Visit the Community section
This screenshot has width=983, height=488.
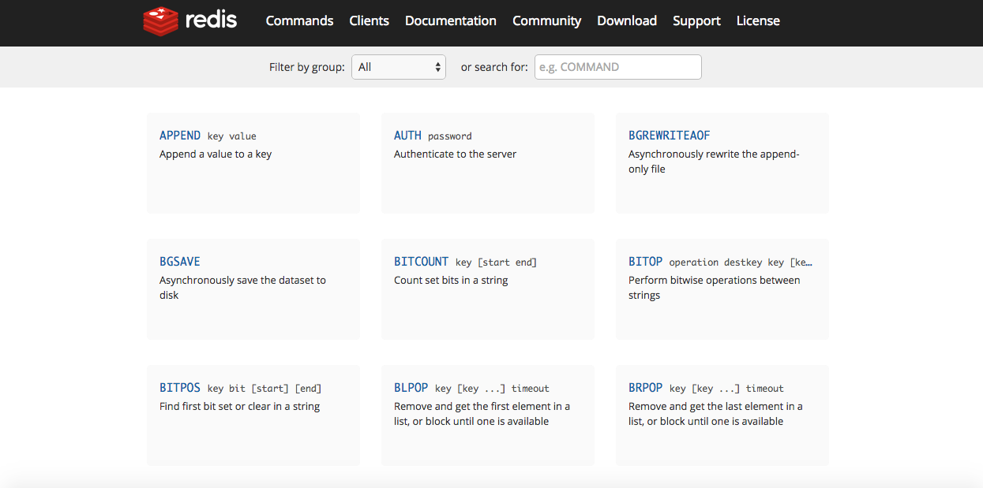click(x=546, y=21)
